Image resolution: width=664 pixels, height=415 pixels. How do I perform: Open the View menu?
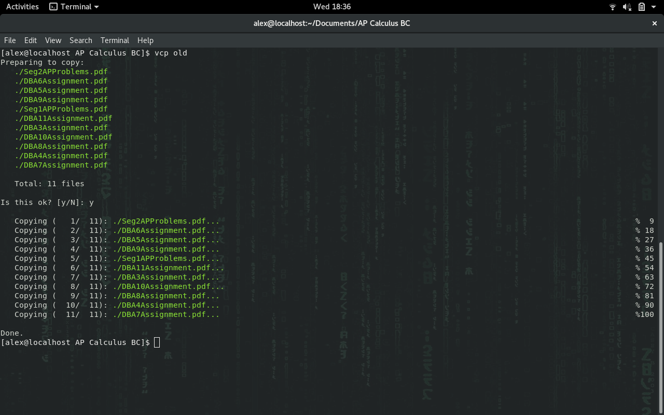pos(53,40)
